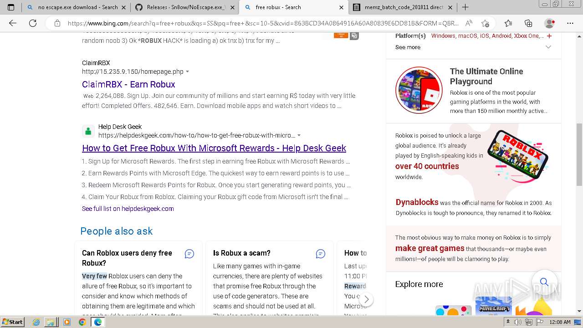Expand 'See more' in Roblox panel
This screenshot has height=328, width=583.
(473, 47)
